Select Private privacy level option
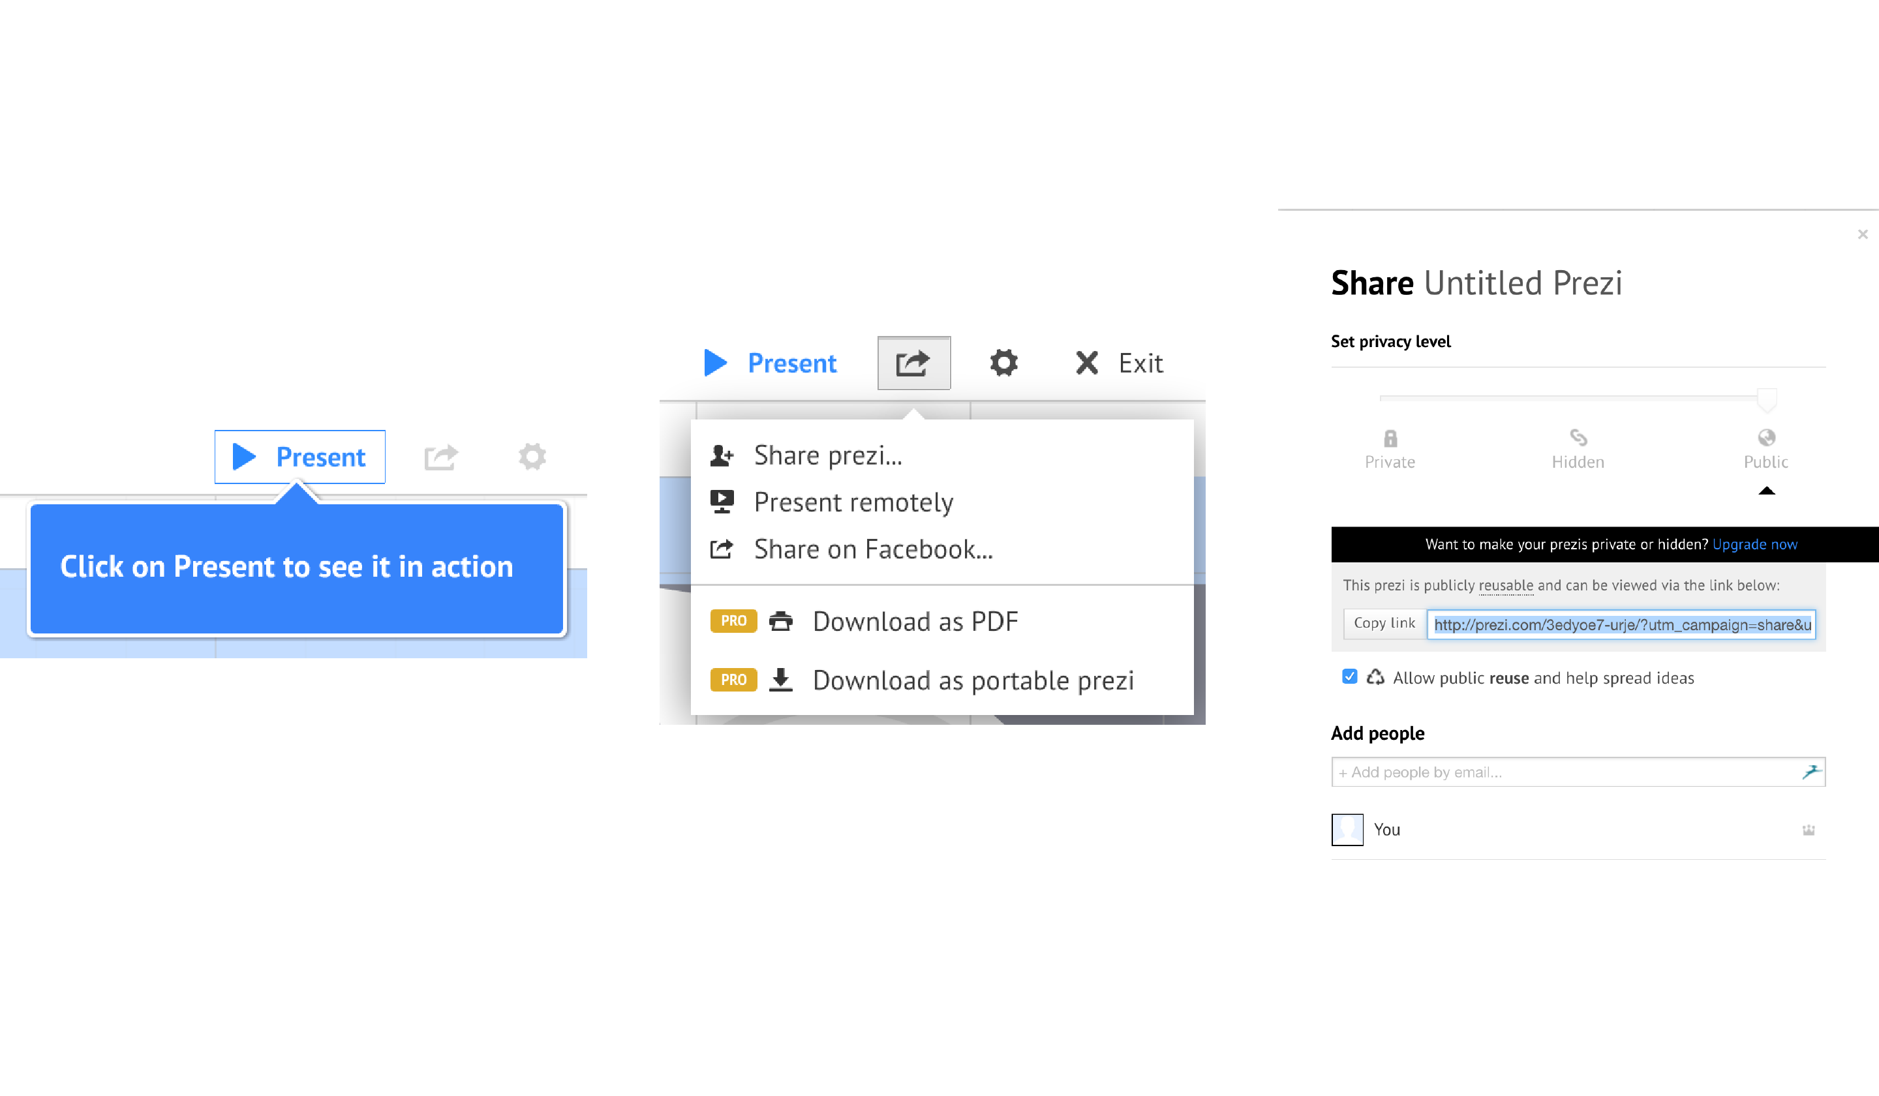The width and height of the screenshot is (1879, 1096). (x=1388, y=448)
